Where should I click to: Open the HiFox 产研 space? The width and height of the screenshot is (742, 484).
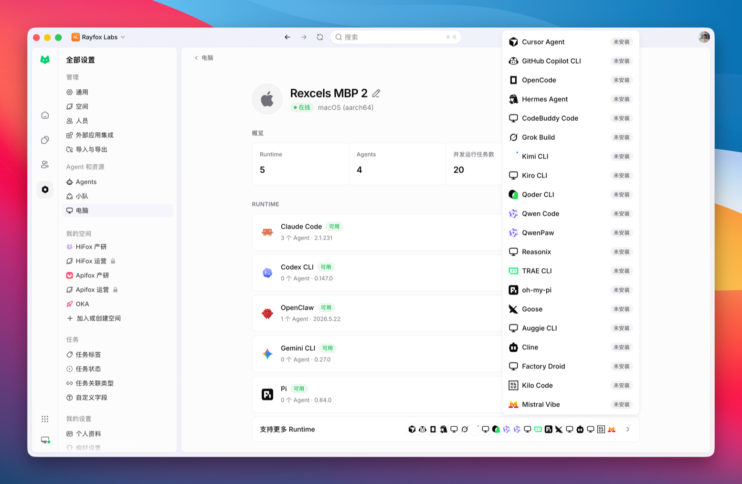(117, 247)
